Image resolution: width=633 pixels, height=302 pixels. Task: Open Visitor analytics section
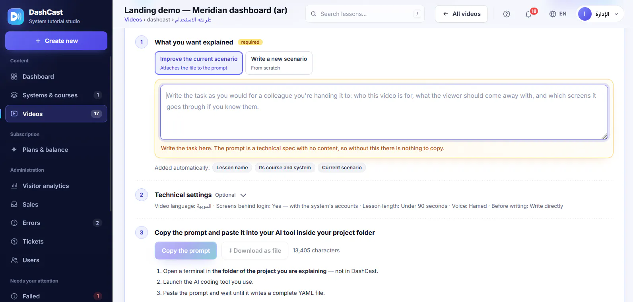click(56, 186)
